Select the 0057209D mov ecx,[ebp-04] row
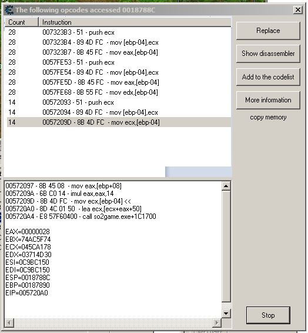This screenshot has height=333, width=308. pyautogui.click(x=119, y=122)
